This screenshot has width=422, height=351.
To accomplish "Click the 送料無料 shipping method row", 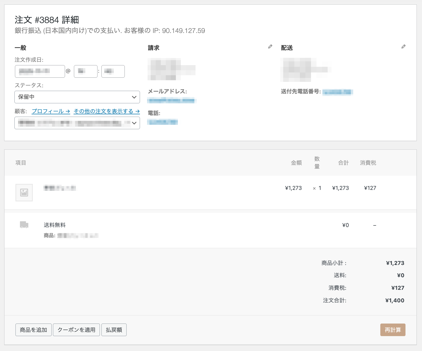I will pyautogui.click(x=55, y=225).
